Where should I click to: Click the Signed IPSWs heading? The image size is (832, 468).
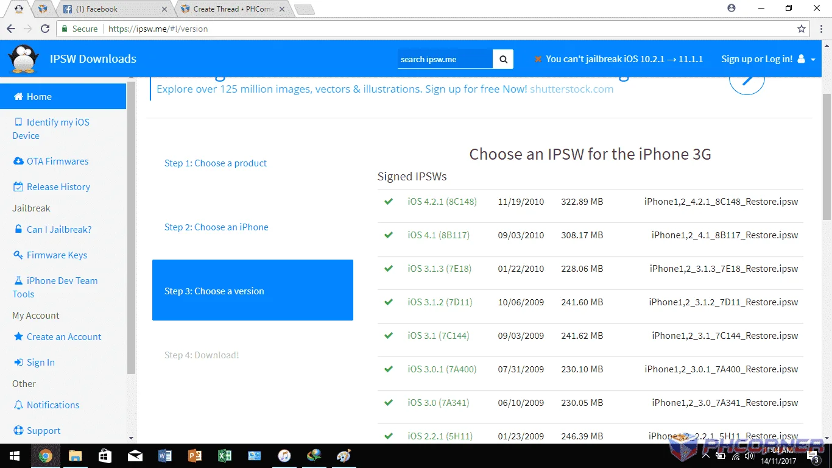pos(412,177)
